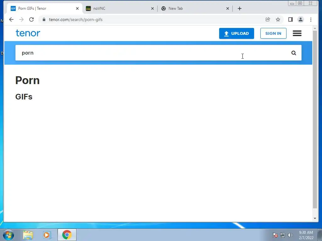Open File Explorer from taskbar
322x241 pixels.
coord(28,235)
